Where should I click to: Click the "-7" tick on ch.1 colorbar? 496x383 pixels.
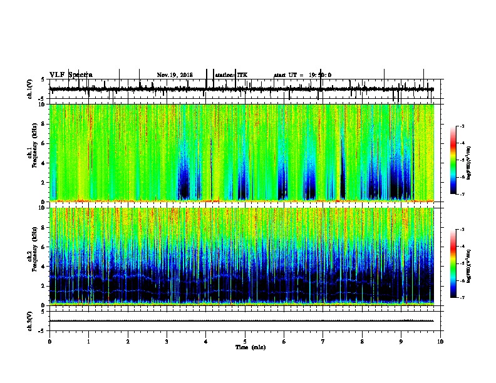[x=462, y=194]
